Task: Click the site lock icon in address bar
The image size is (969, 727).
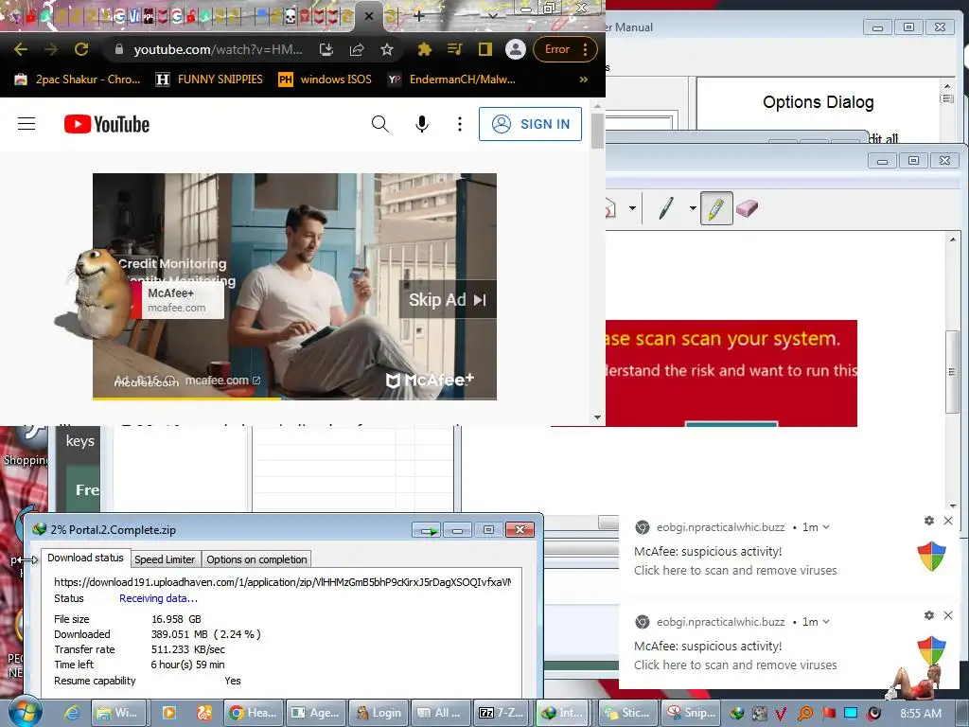Action: click(119, 49)
